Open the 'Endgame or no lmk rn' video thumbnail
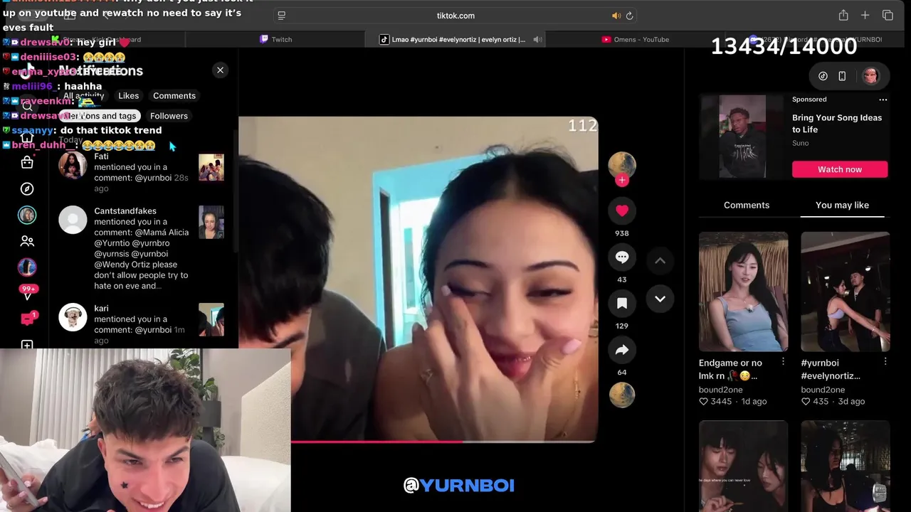The height and width of the screenshot is (512, 911). [743, 292]
